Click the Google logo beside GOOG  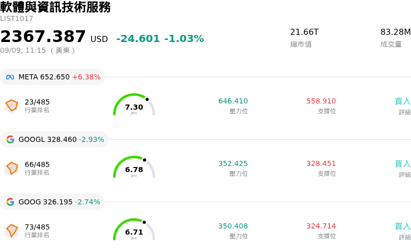click(10, 202)
